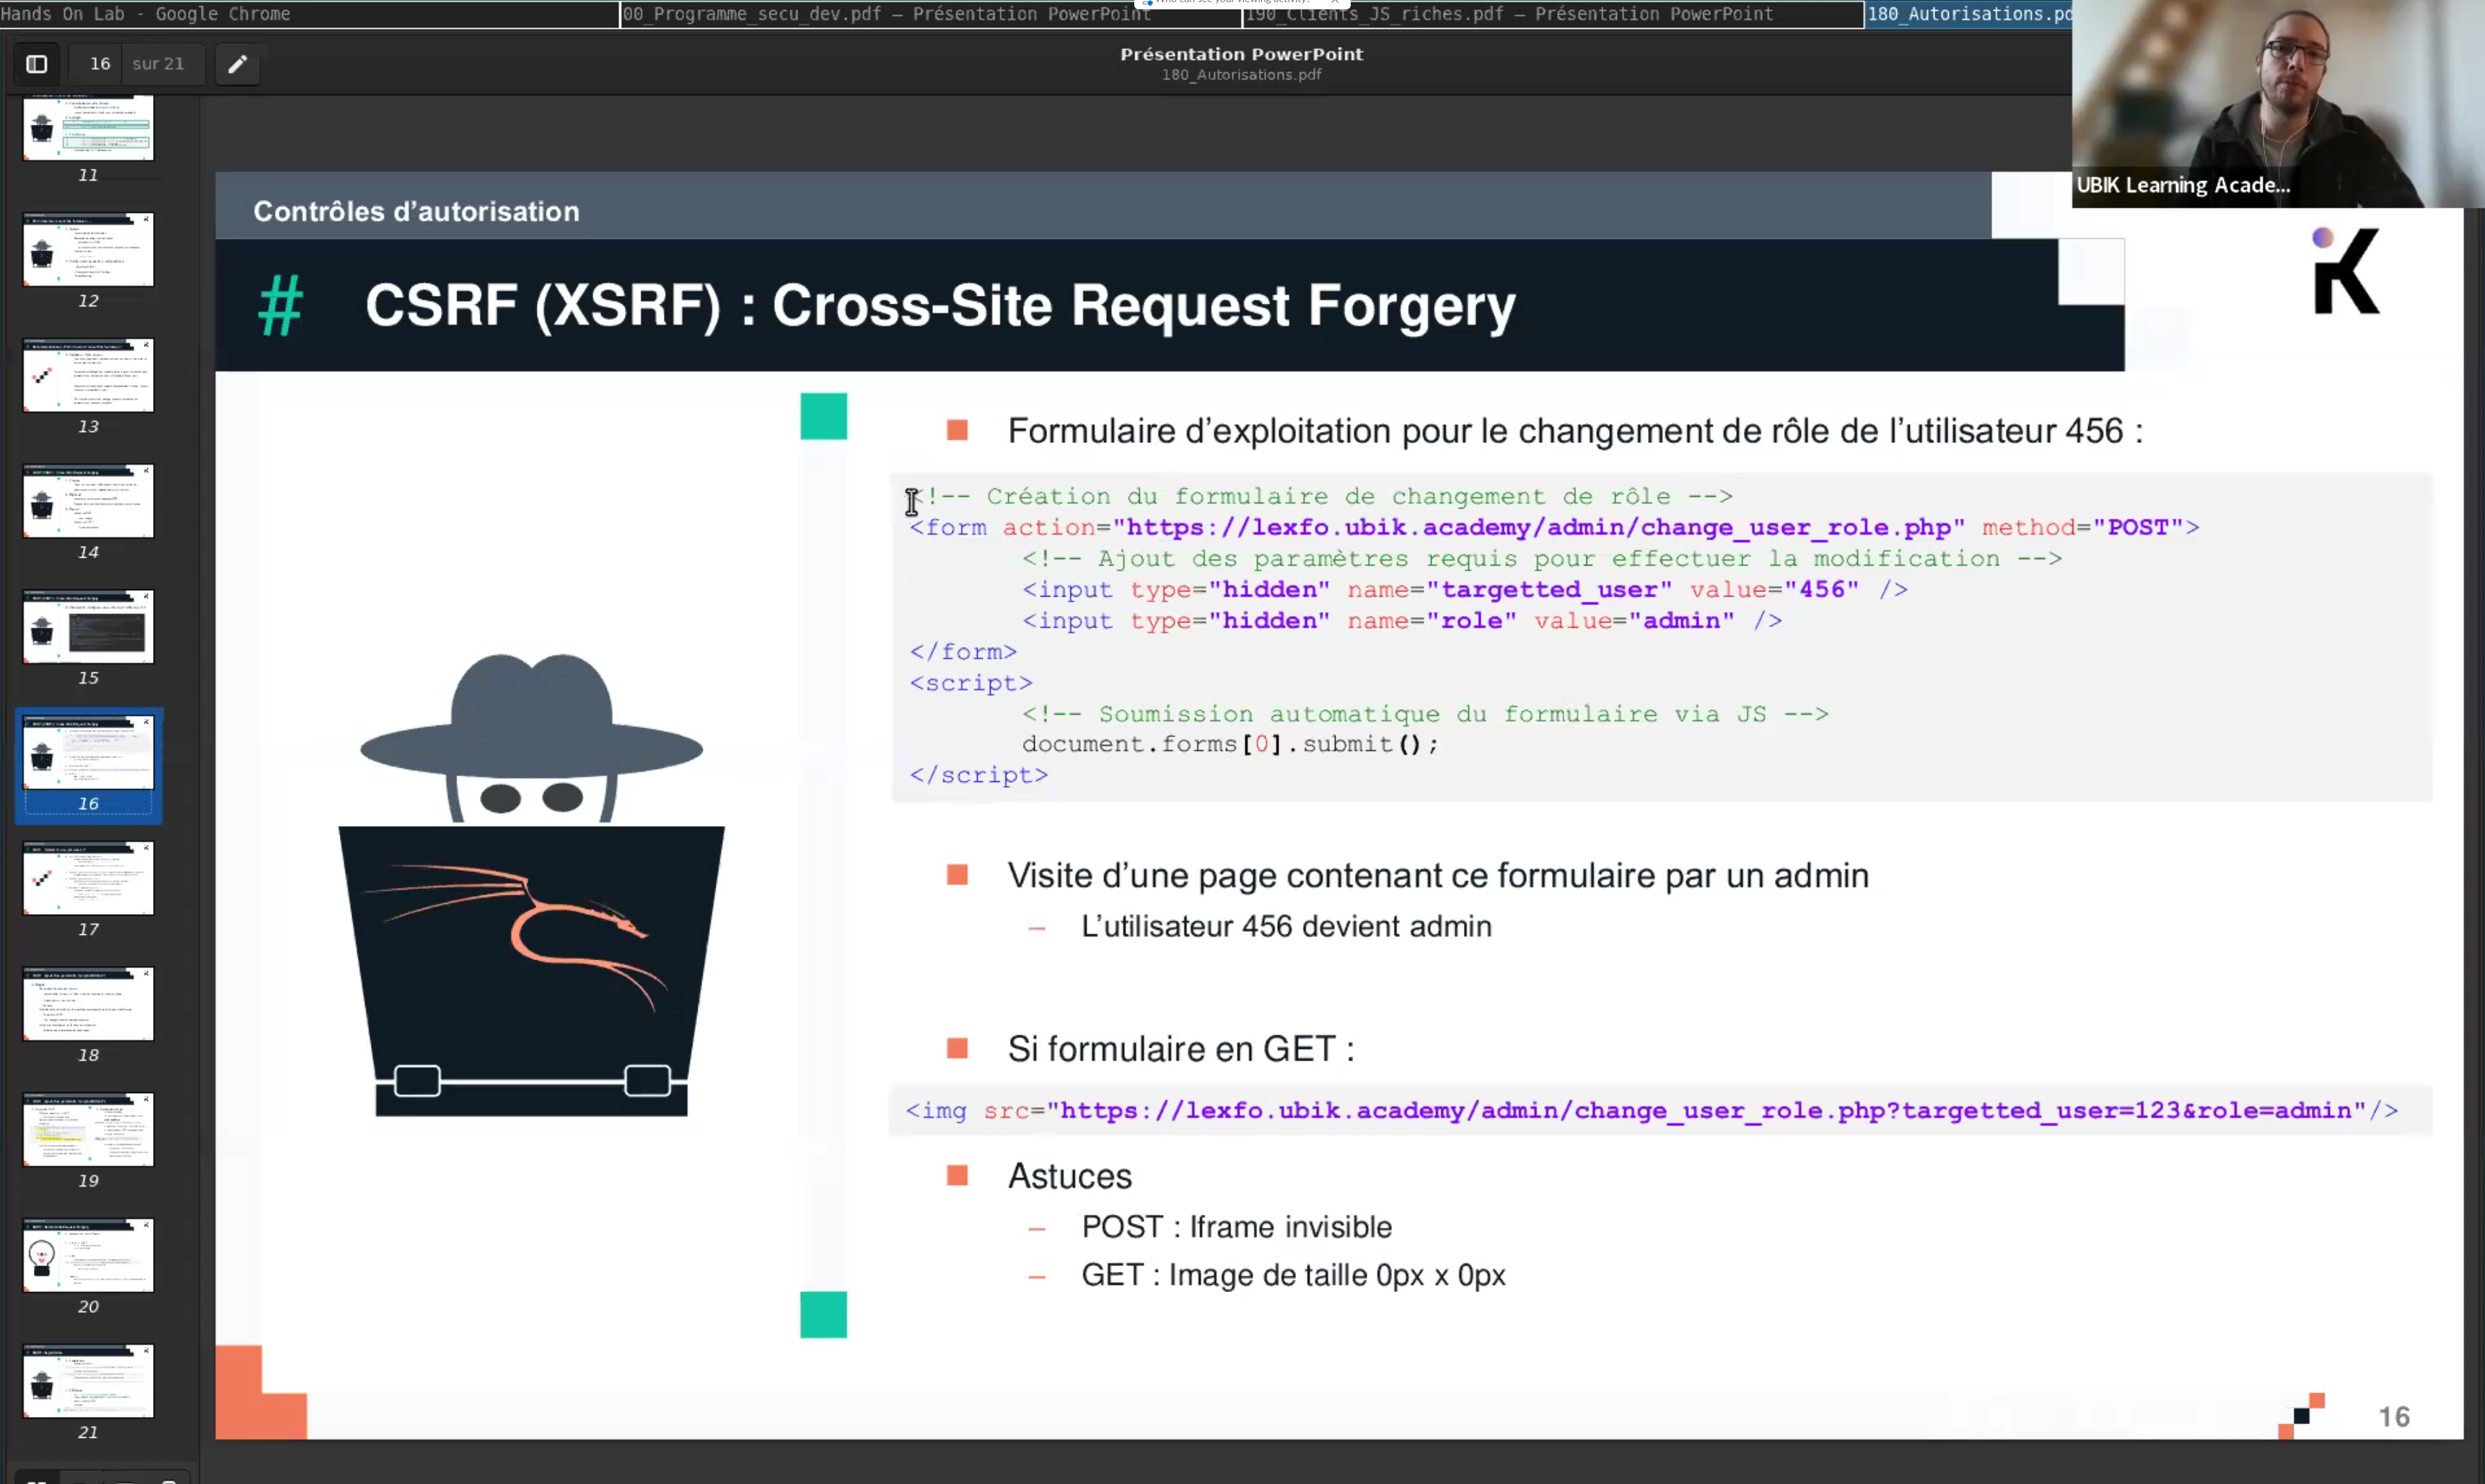The height and width of the screenshot is (1484, 2485).
Task: Select the 180_Autorisations.pdf window tab
Action: (1968, 14)
